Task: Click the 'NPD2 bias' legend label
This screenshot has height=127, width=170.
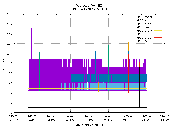Action: click(x=144, y=24)
